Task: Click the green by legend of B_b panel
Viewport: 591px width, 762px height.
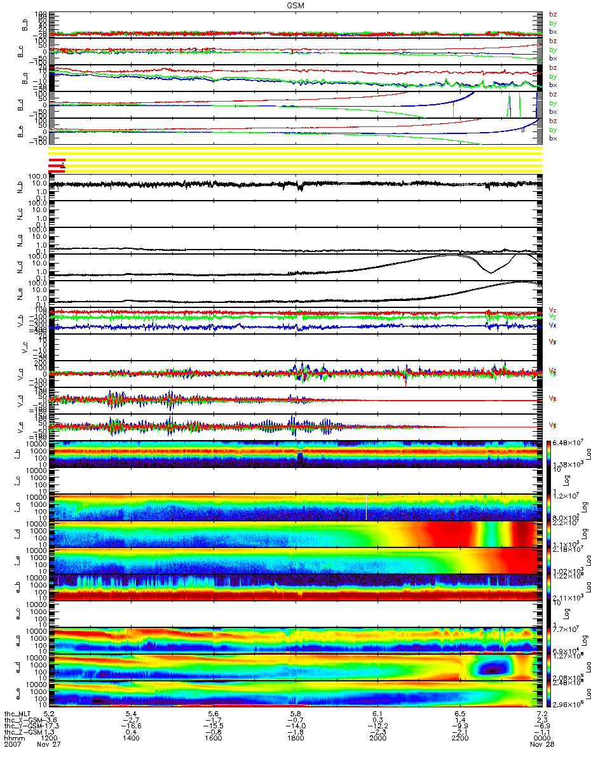Action: tap(553, 23)
